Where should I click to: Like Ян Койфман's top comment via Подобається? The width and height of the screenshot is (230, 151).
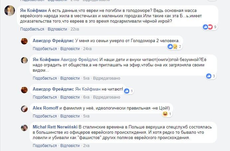coord(32,29)
